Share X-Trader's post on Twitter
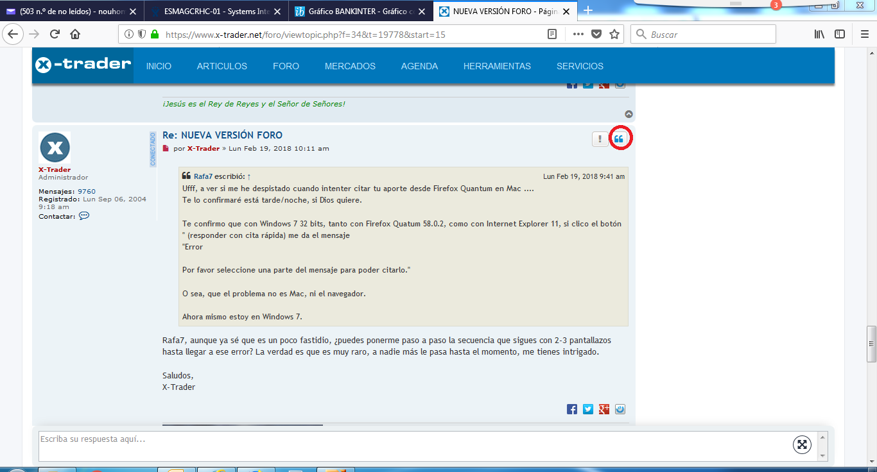This screenshot has height=472, width=877. tap(588, 409)
